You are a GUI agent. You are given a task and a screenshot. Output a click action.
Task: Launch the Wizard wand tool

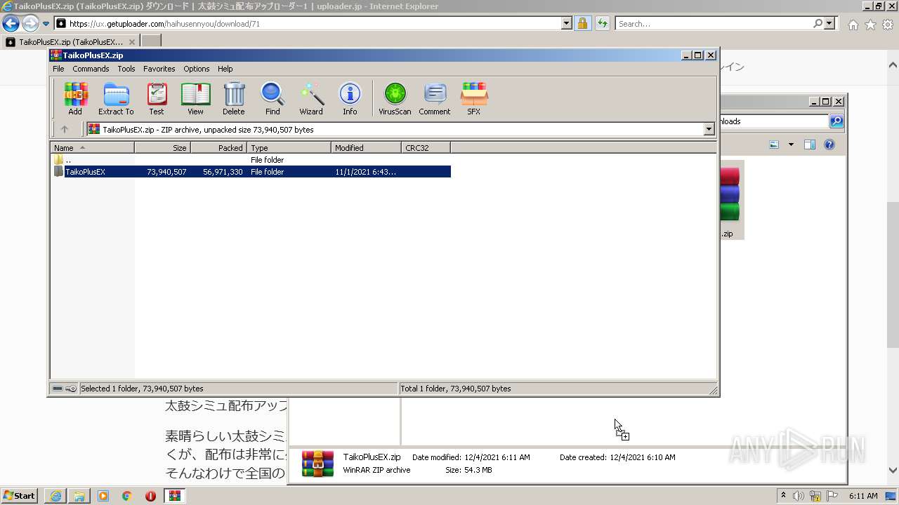pyautogui.click(x=311, y=98)
